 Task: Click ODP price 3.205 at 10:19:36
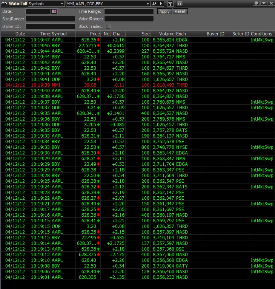coord(90,125)
